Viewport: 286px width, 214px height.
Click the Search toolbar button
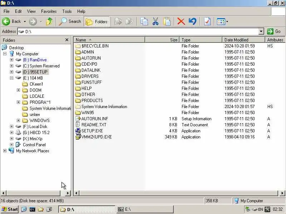pos(70,21)
